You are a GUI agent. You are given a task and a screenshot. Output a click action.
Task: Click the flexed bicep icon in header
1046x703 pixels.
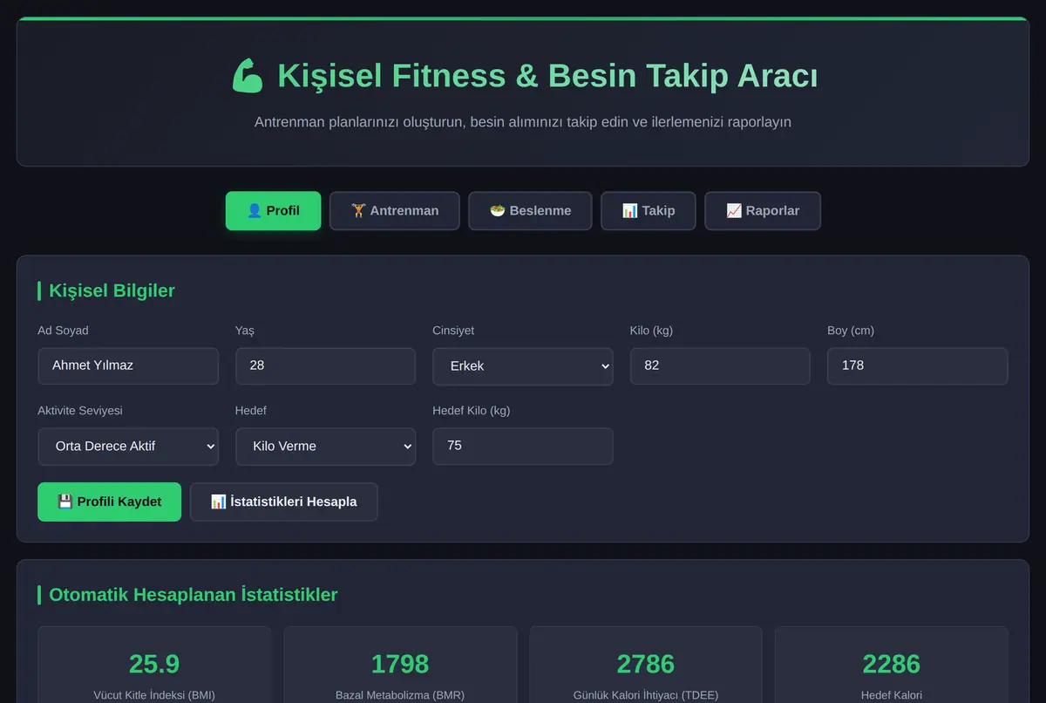pyautogui.click(x=248, y=76)
